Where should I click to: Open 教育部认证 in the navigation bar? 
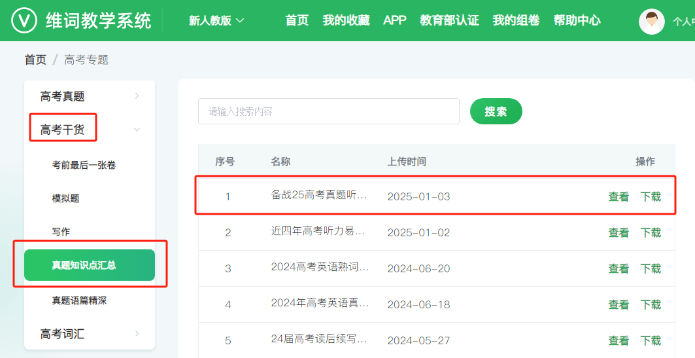click(449, 20)
